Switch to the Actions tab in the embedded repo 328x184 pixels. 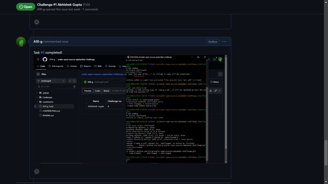point(72,66)
